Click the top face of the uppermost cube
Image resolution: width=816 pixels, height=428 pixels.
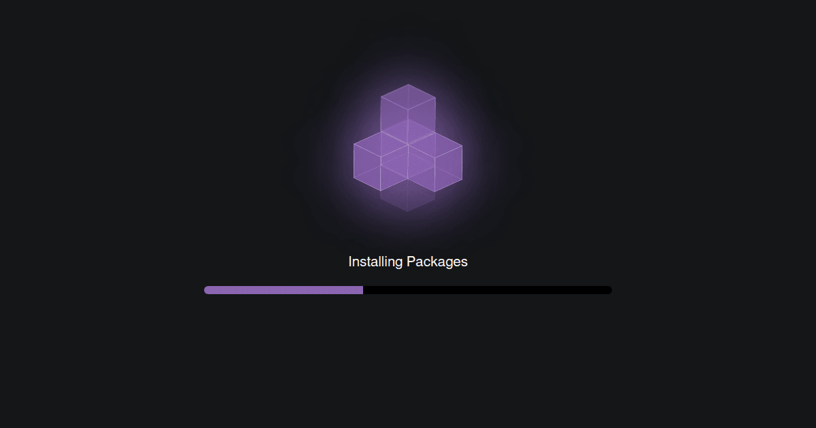(x=408, y=99)
